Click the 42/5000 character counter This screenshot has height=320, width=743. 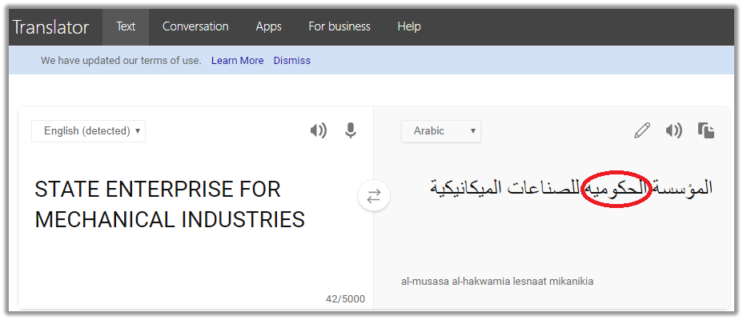pos(344,299)
